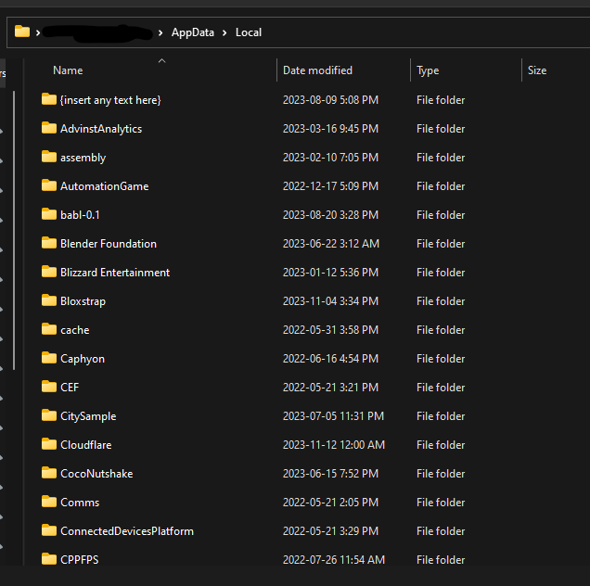Click the date 2023-11-04 3:34 PM

coord(331,301)
